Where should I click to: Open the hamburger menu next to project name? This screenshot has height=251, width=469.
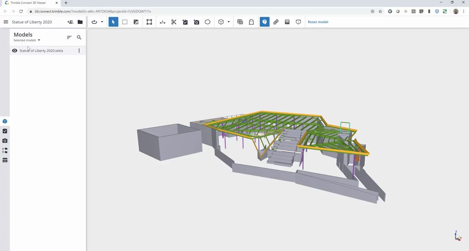(x=5, y=22)
